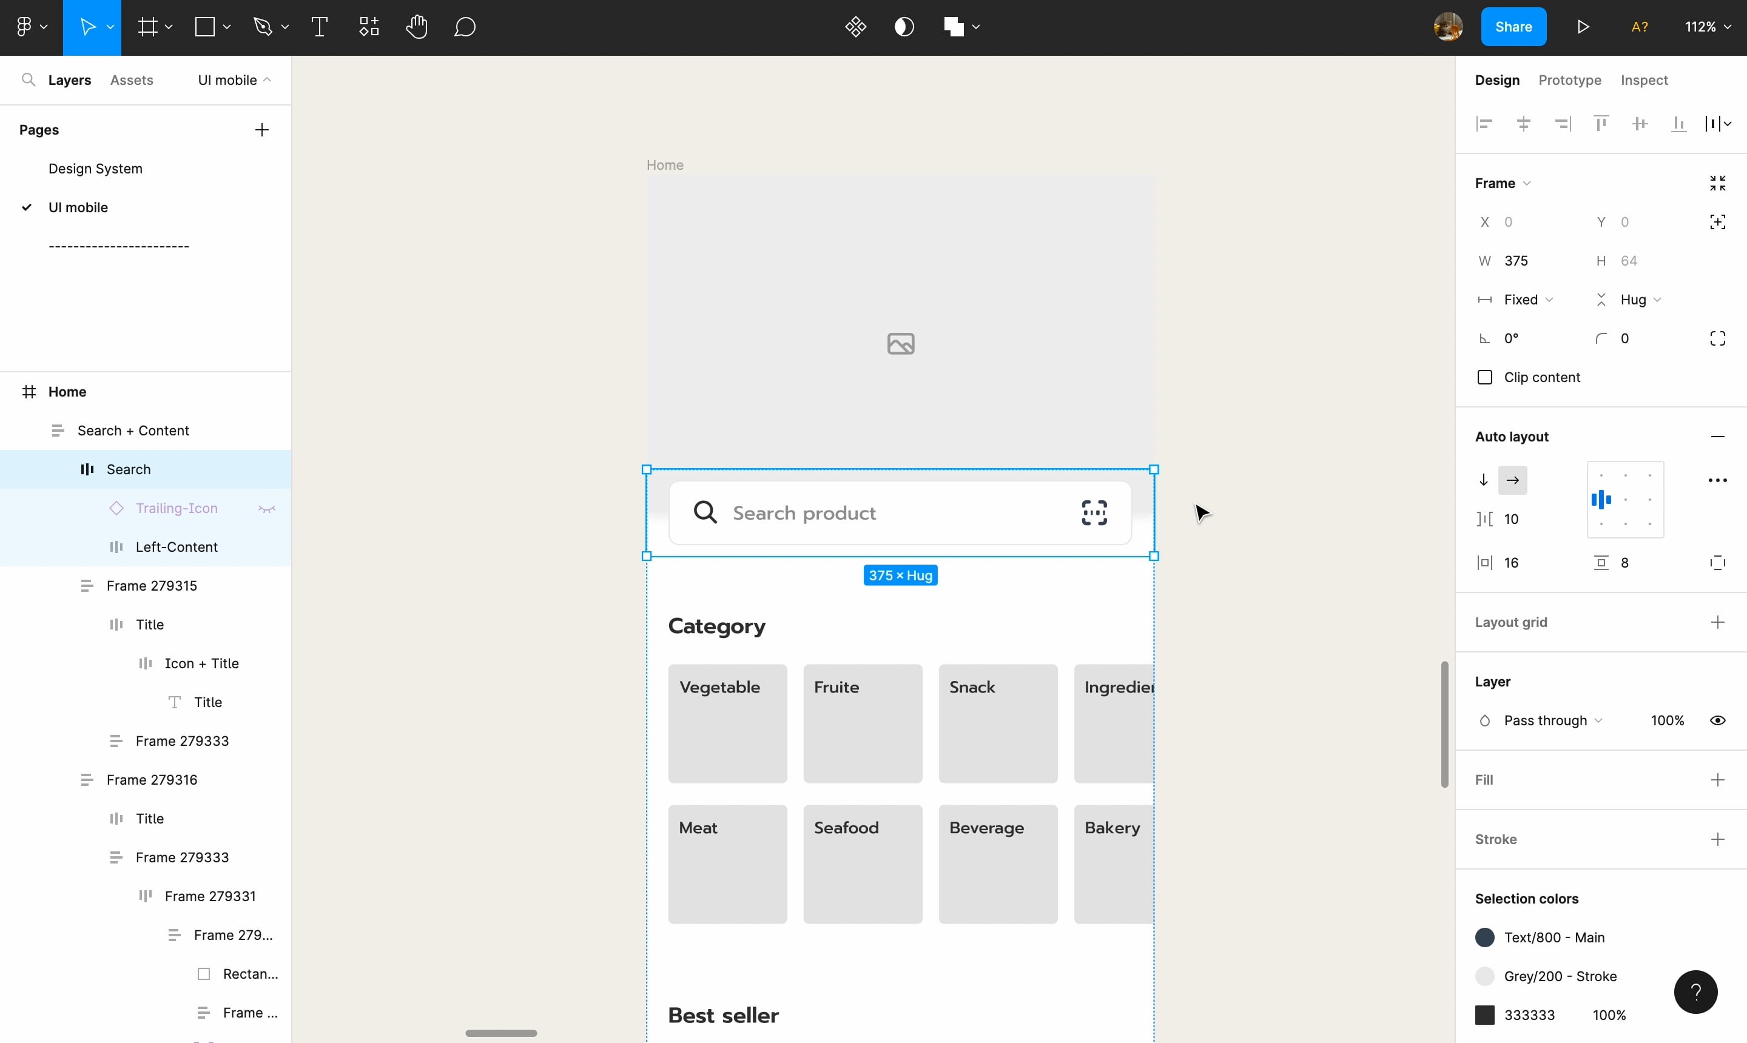Open the Pass through blend mode dropdown
1747x1043 pixels.
click(1553, 720)
